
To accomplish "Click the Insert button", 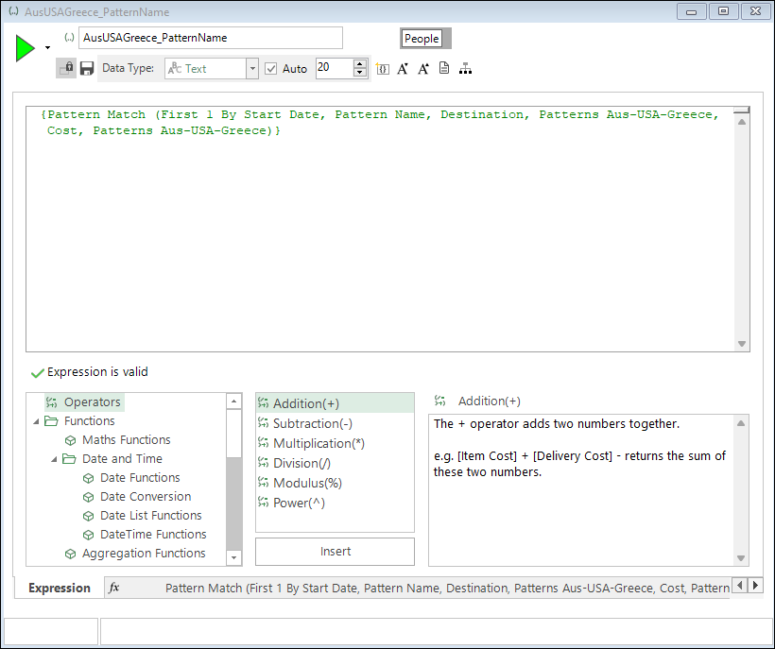I will [x=336, y=551].
